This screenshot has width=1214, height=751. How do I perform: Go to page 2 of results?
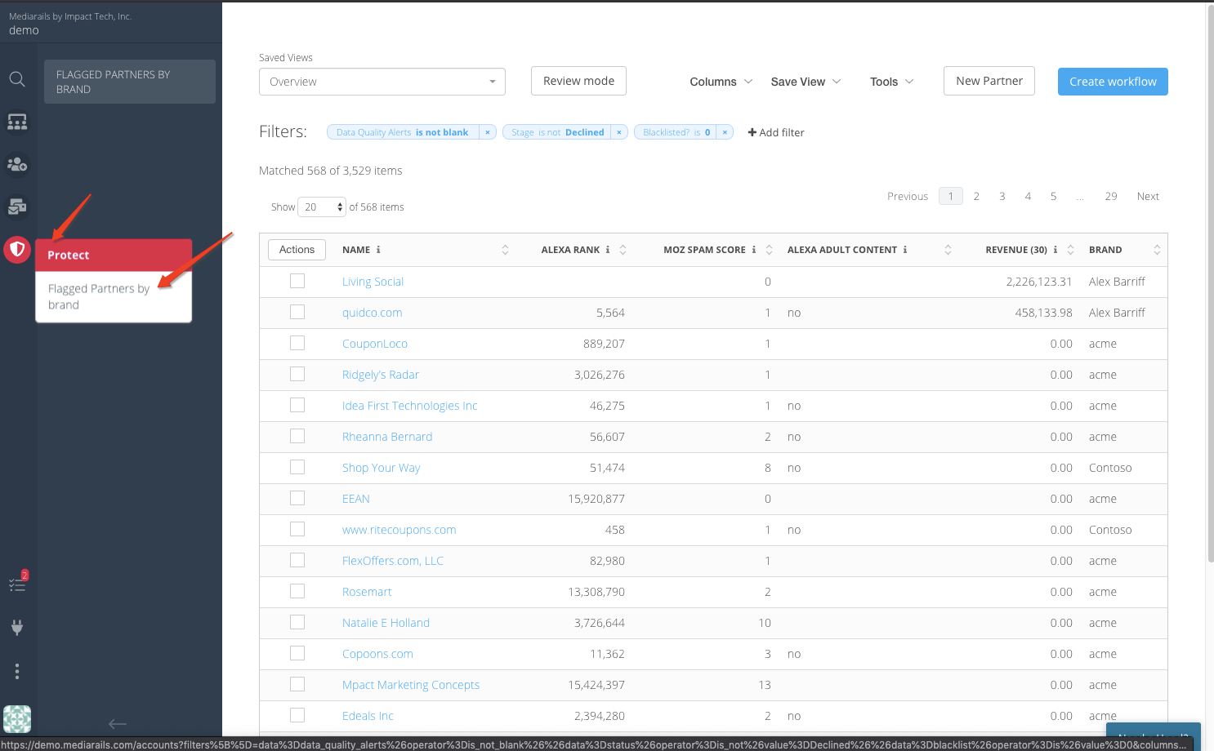click(976, 196)
